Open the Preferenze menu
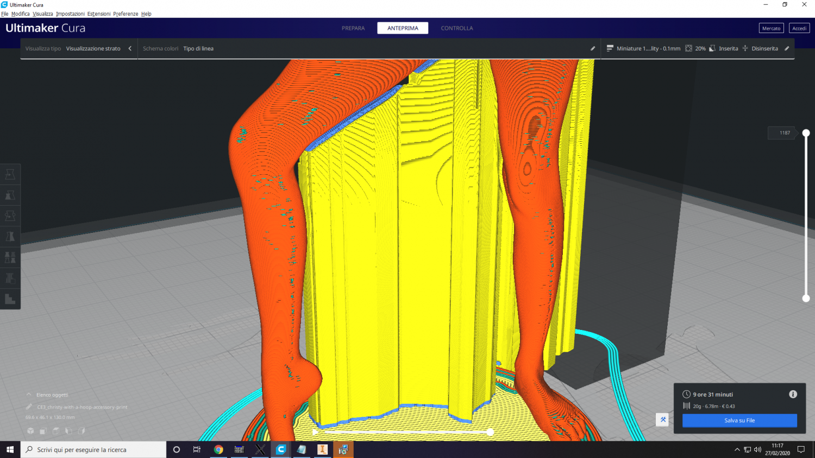 pos(126,14)
